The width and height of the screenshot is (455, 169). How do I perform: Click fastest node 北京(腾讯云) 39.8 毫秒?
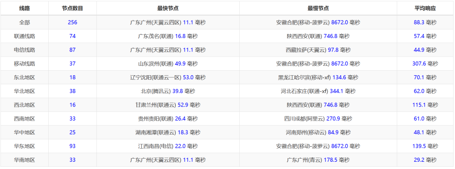[x=168, y=91]
